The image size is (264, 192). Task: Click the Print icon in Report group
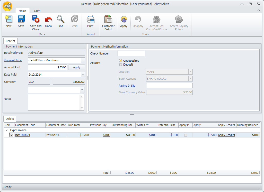[90, 20]
